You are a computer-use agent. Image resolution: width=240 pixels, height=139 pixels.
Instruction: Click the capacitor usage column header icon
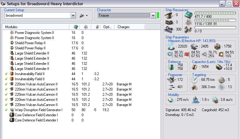[x=97, y=27]
